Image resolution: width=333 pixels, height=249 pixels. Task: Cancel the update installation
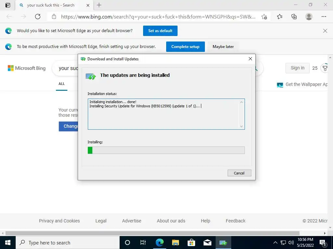[239, 173]
